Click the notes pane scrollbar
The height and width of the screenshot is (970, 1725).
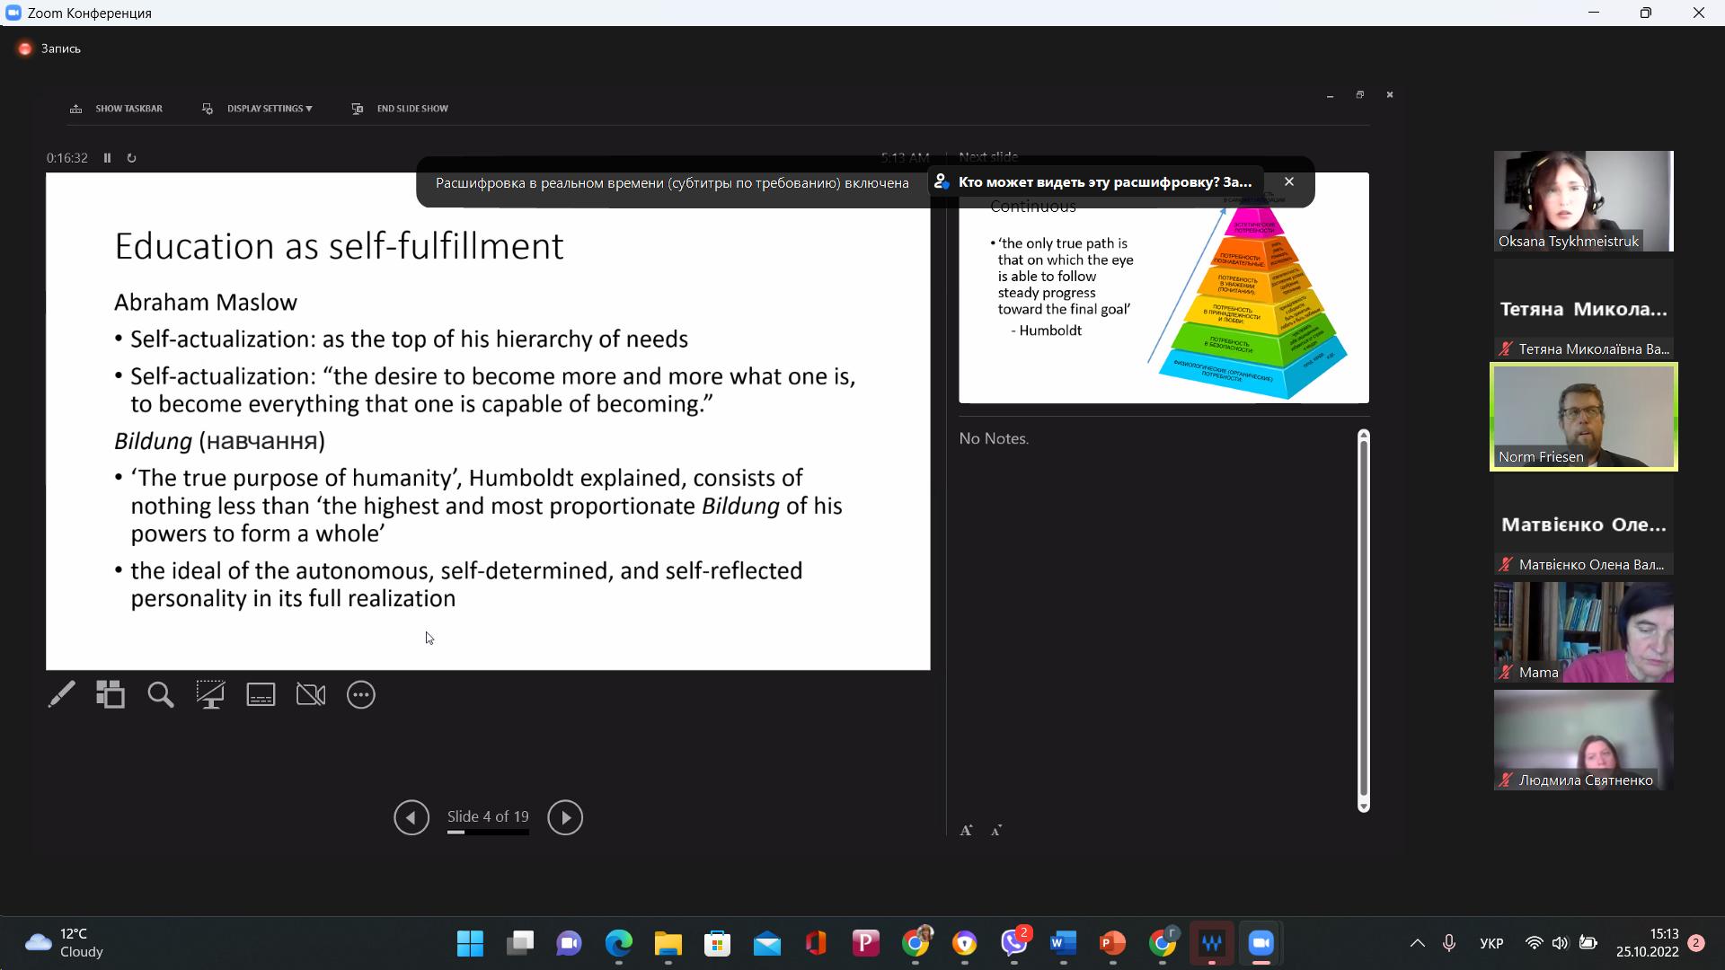(x=1363, y=620)
